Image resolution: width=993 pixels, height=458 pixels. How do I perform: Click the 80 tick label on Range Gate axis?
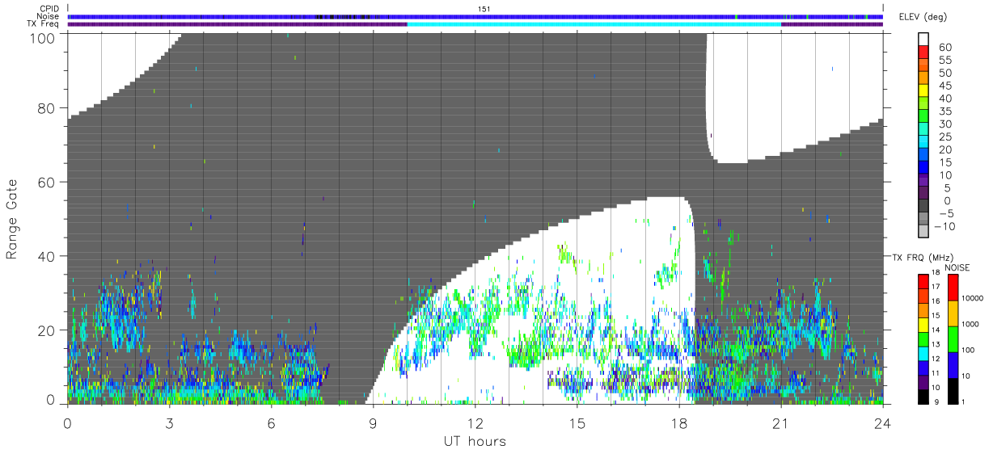[x=45, y=108]
